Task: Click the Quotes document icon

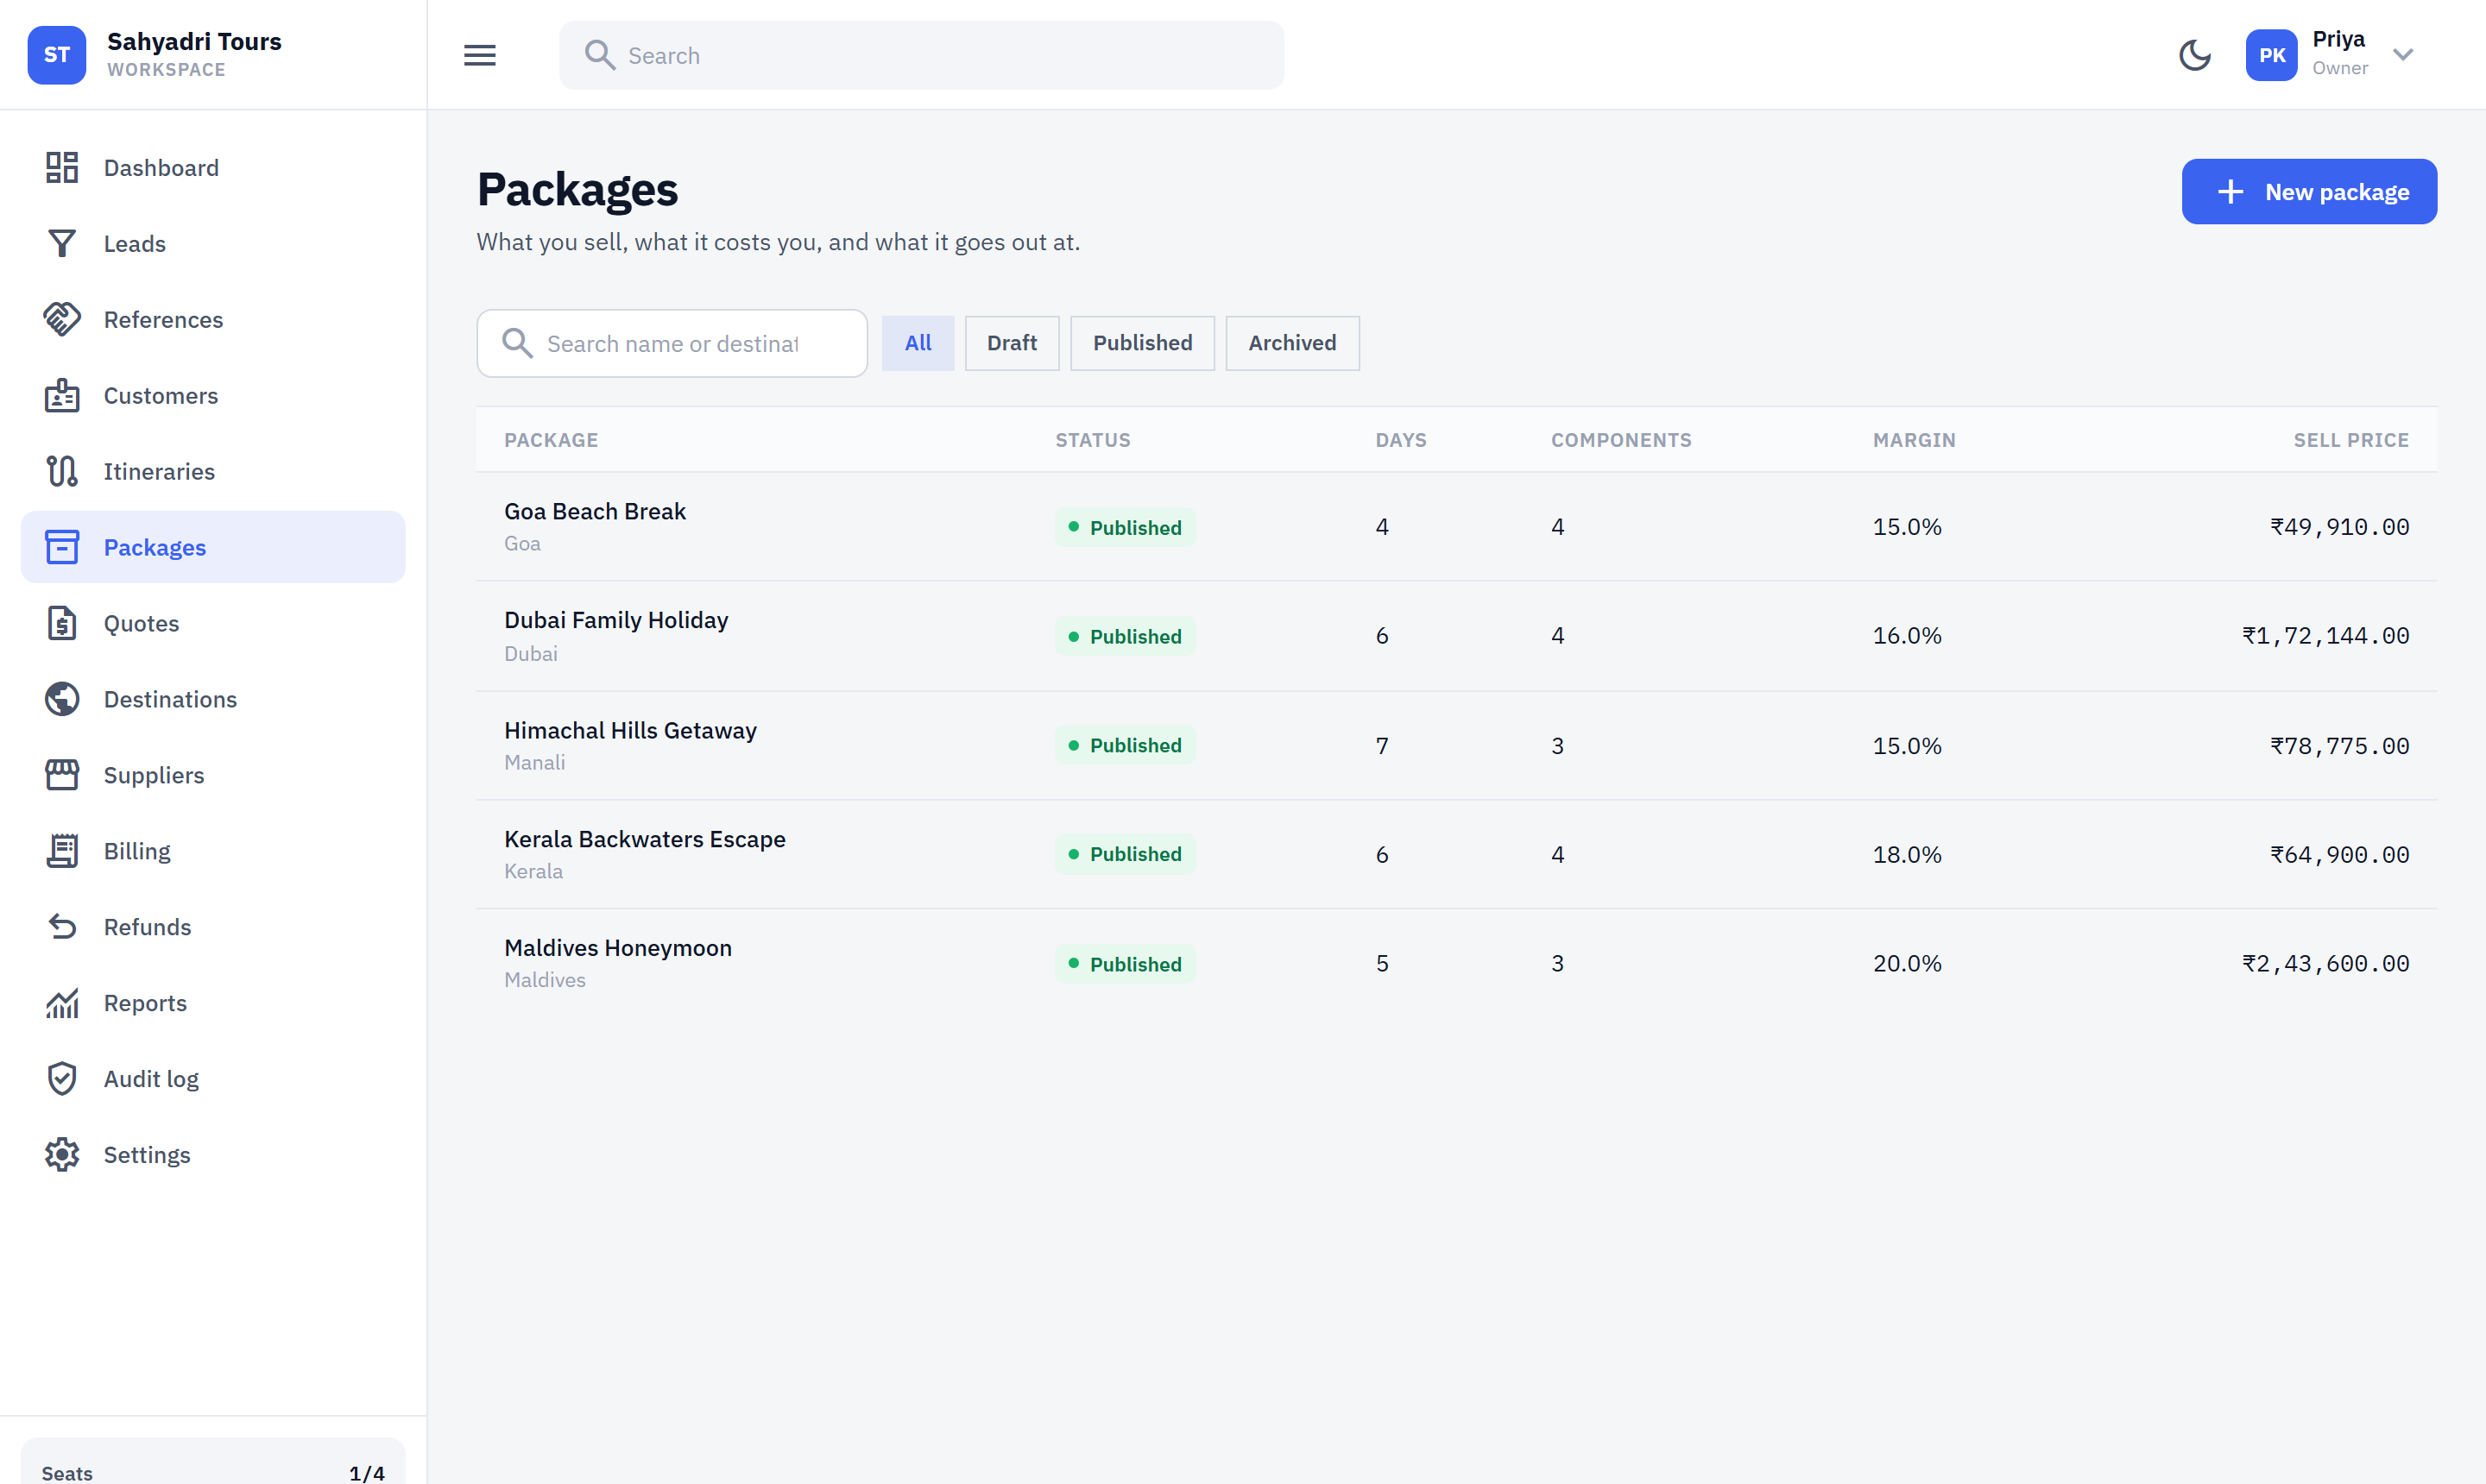Action: tap(61, 624)
